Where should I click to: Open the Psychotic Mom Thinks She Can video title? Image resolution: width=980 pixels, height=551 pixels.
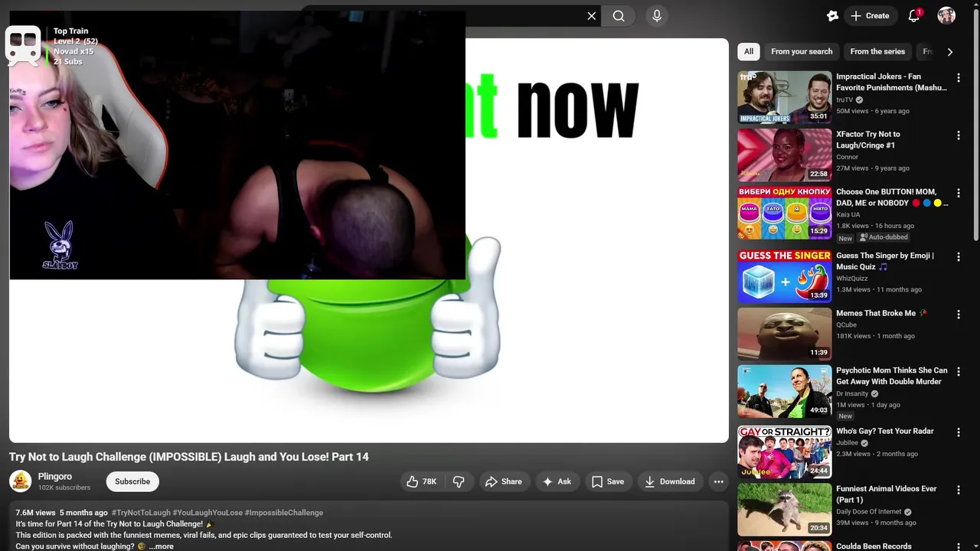(x=892, y=376)
